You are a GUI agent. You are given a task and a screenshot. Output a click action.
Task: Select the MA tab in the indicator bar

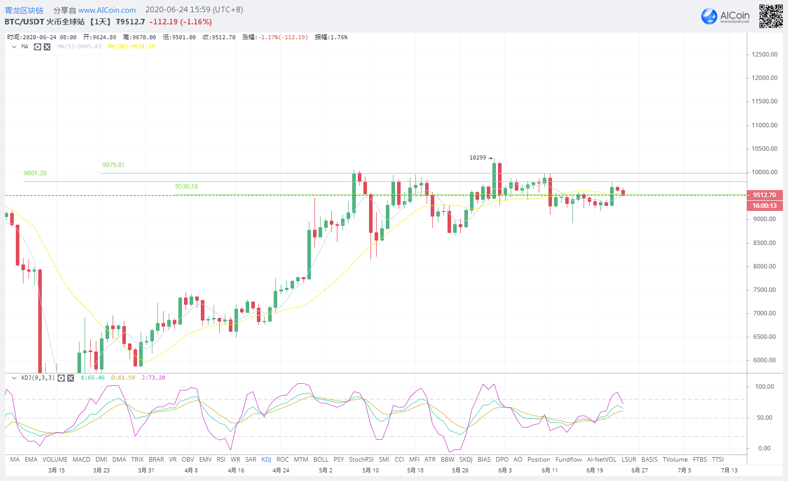pyautogui.click(x=15, y=460)
